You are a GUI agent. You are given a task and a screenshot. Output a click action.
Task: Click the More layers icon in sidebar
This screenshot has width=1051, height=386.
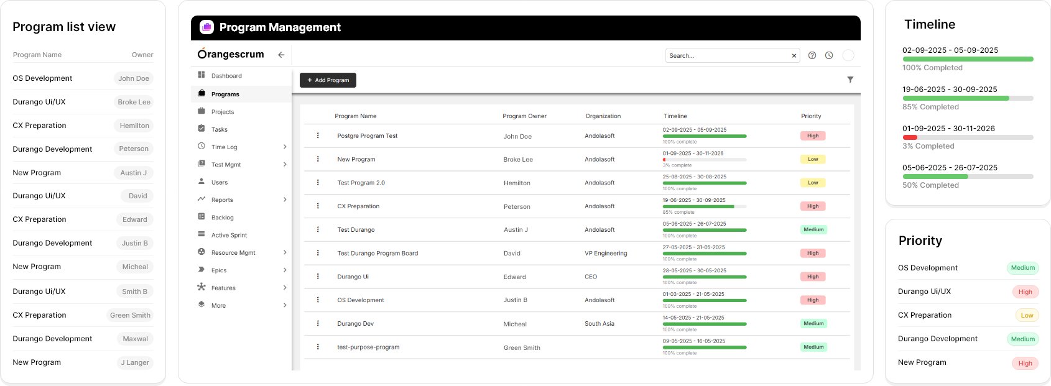(x=201, y=305)
